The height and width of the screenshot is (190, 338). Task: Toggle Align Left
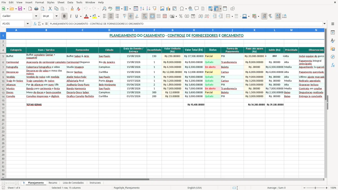(x=104, y=16)
